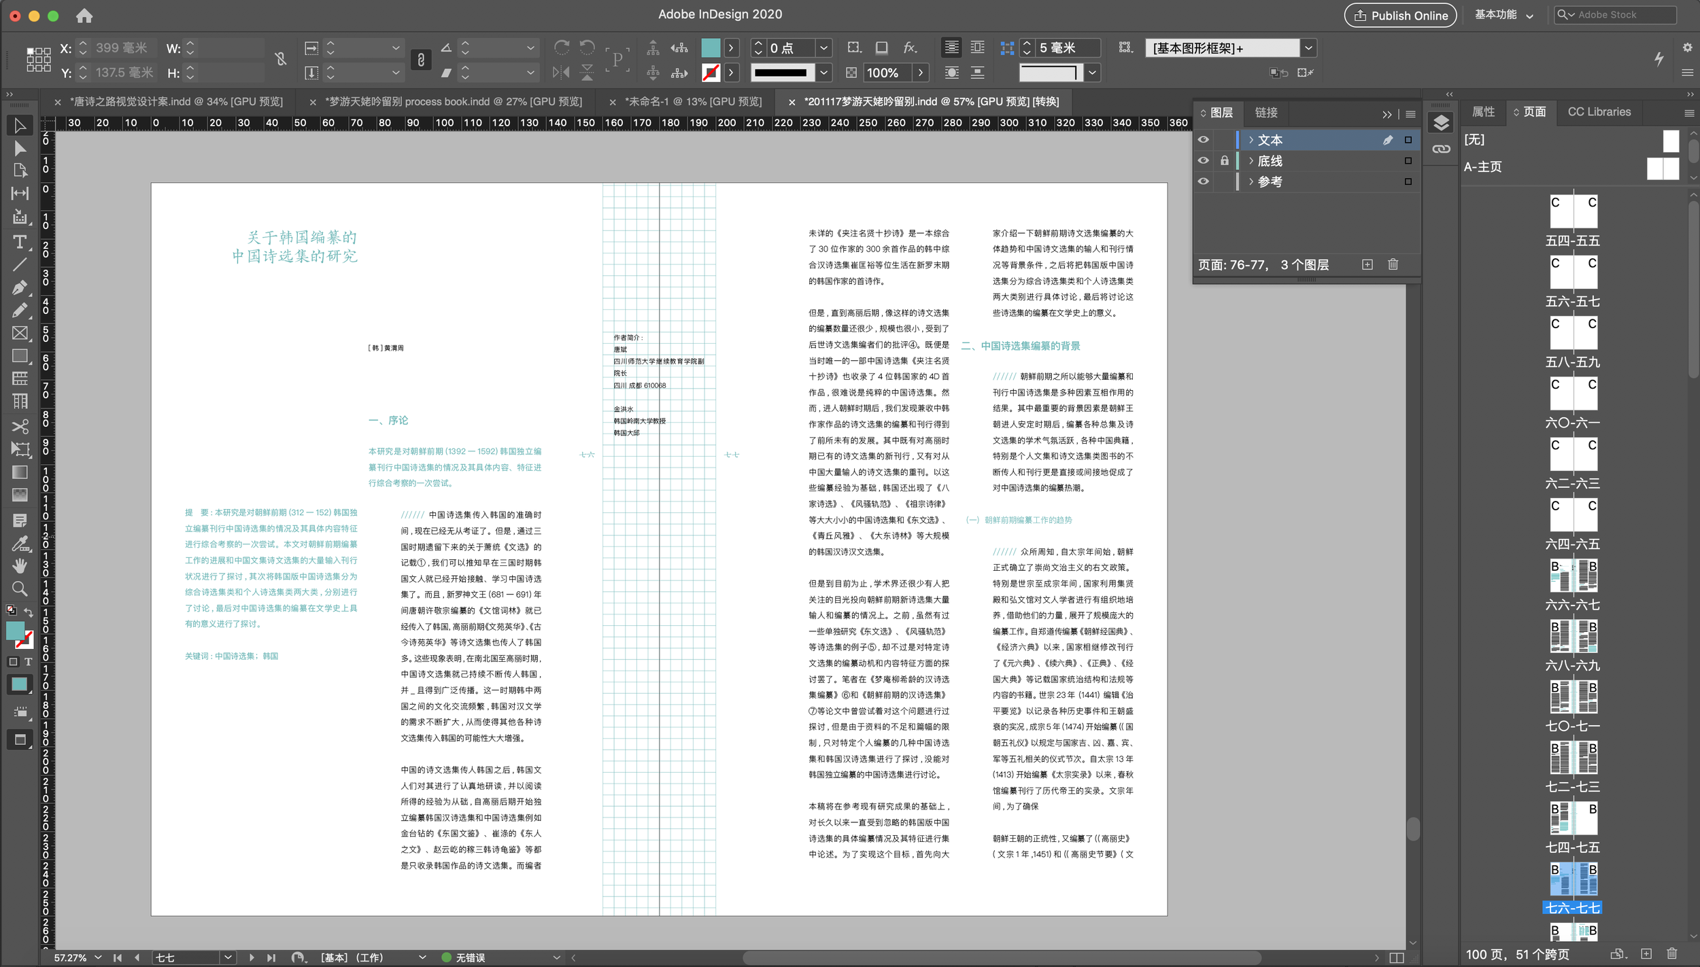This screenshot has height=967, width=1700.
Task: Open Links panel icon in dock
Action: pos(1441,149)
